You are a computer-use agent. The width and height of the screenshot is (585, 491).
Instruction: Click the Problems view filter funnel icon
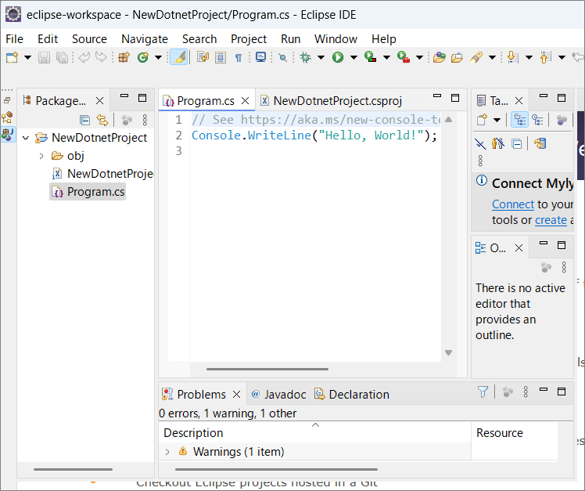(483, 392)
